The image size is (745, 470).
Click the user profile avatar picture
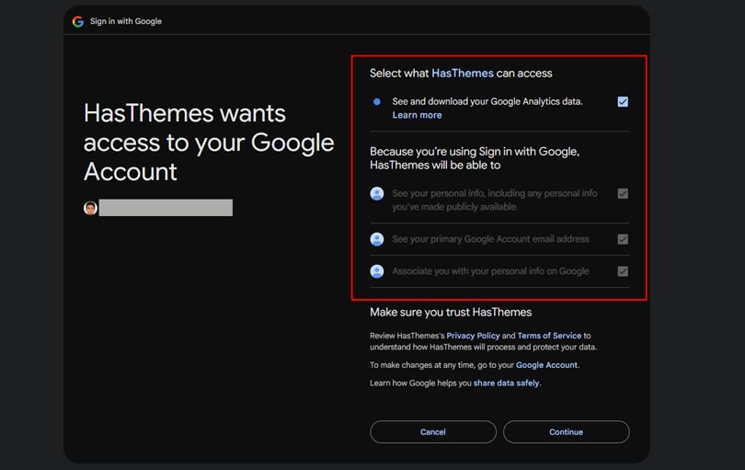pos(90,208)
